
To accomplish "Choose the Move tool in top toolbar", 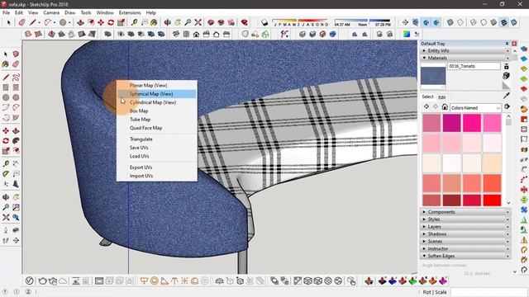I will click(x=101, y=22).
